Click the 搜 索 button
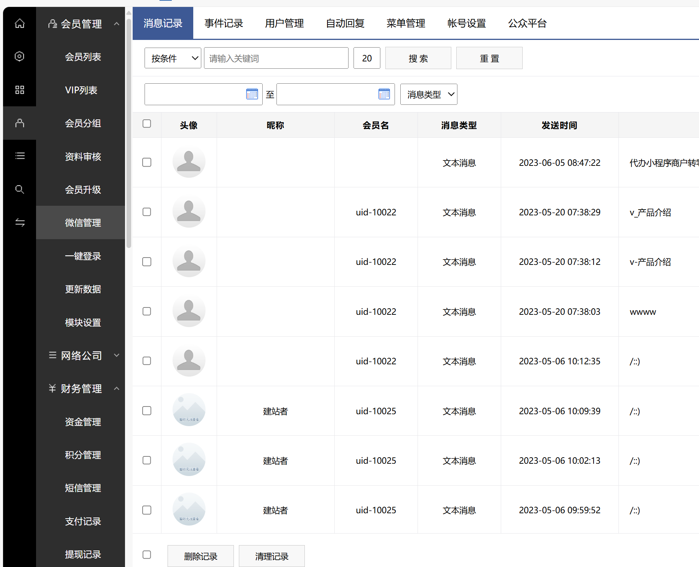The height and width of the screenshot is (567, 699). point(418,58)
